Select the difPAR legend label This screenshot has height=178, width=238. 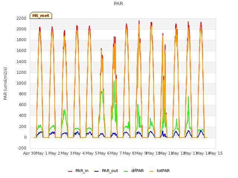[x=137, y=171]
